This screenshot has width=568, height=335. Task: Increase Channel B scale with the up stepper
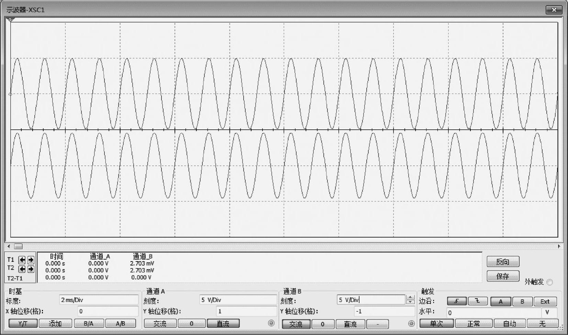(x=410, y=298)
